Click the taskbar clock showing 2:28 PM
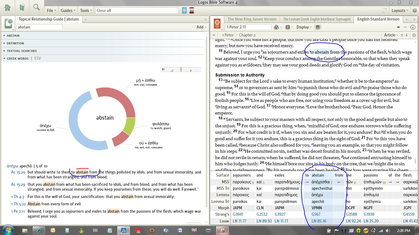 403,230
